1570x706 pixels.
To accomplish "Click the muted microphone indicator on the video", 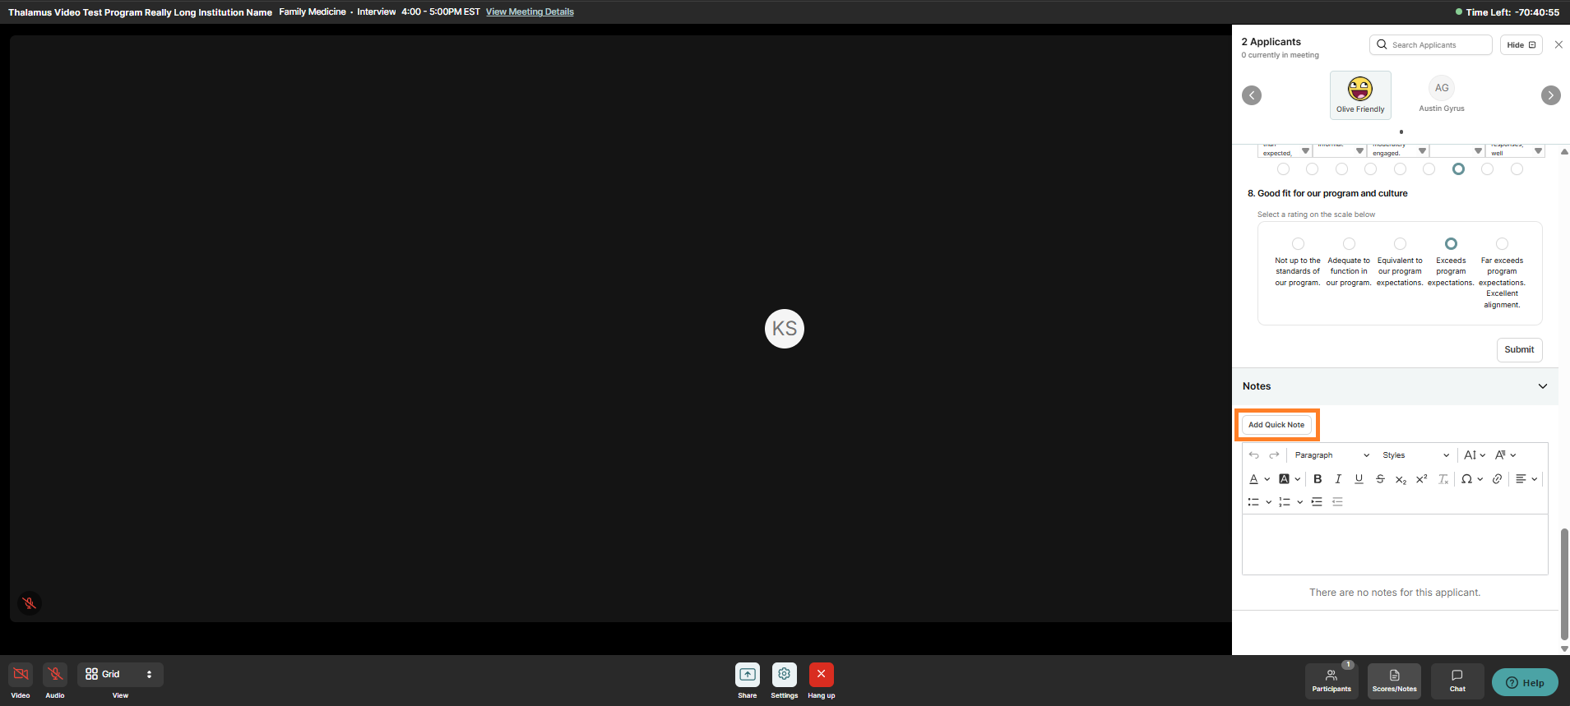I will [x=29, y=603].
